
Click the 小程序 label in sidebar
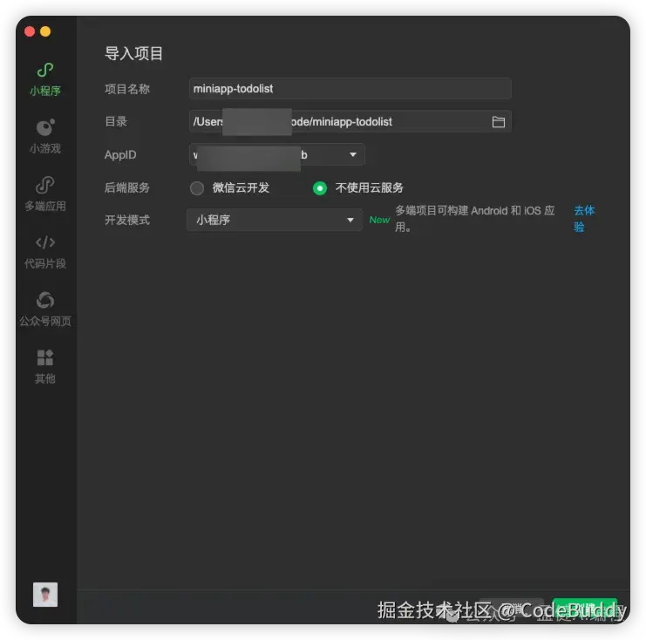click(45, 91)
